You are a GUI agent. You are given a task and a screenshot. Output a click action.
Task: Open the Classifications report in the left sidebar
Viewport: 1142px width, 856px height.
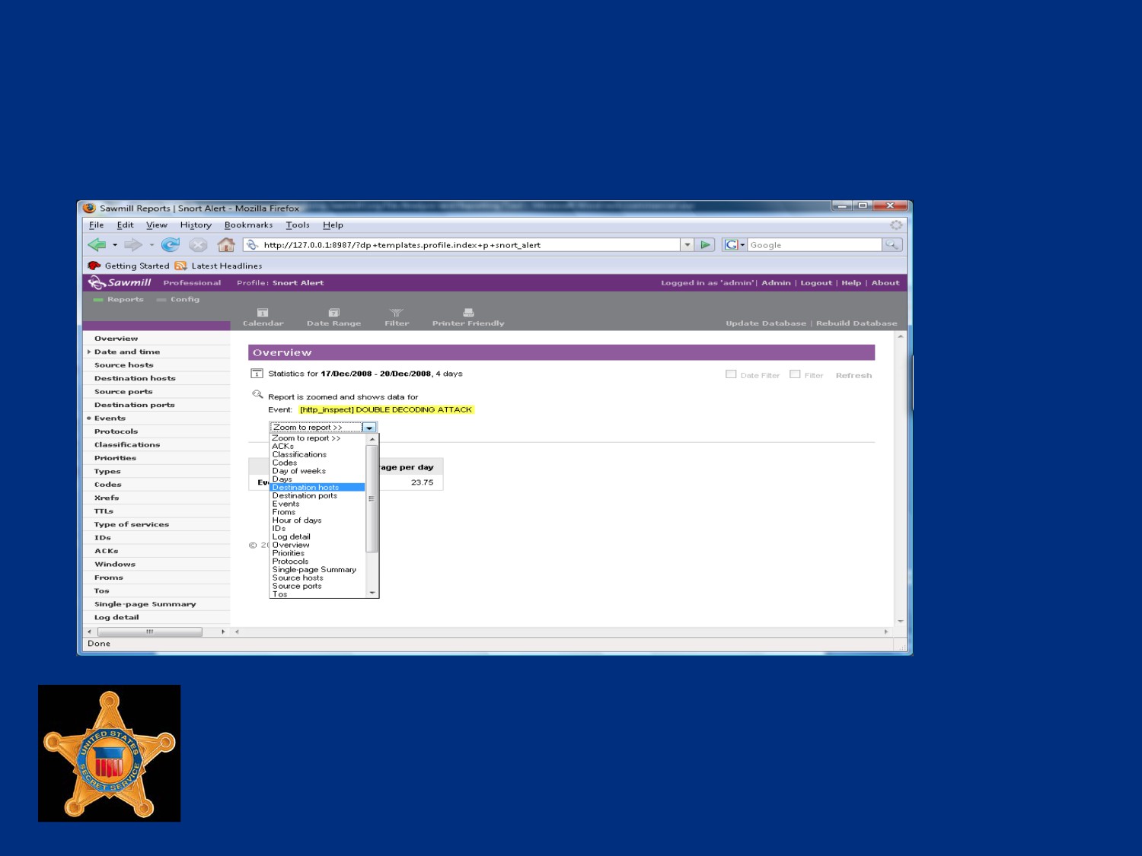coord(127,444)
